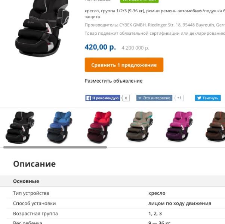
Task: Click the green Оставить отзыв button
Action: click(139, 1)
